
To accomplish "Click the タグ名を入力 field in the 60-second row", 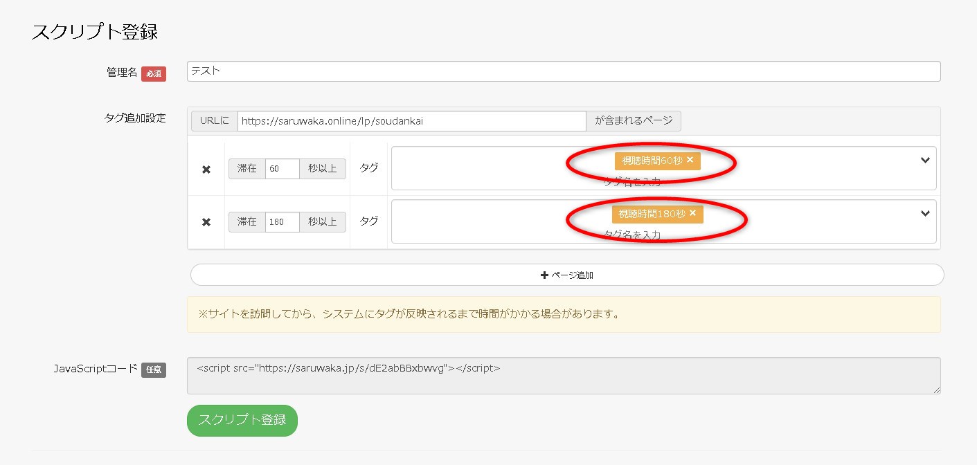I will [632, 181].
